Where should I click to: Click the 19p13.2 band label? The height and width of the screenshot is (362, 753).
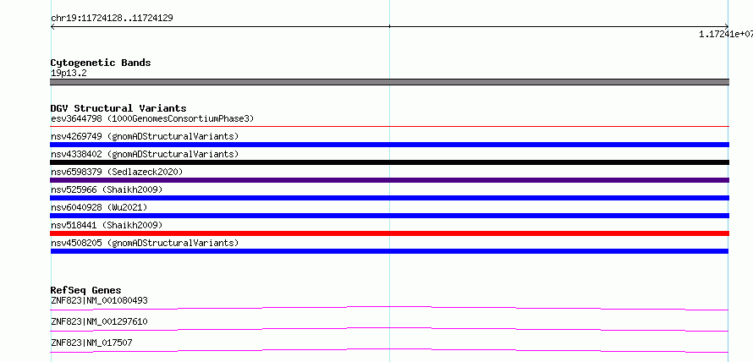pyautogui.click(x=69, y=74)
